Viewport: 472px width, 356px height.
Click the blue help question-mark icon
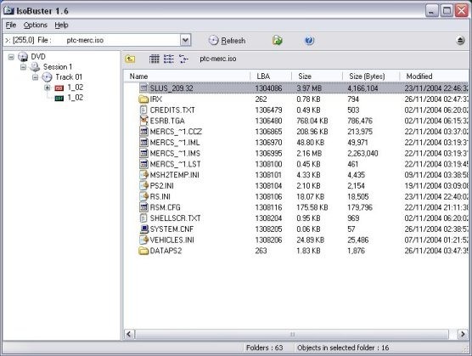[309, 41]
